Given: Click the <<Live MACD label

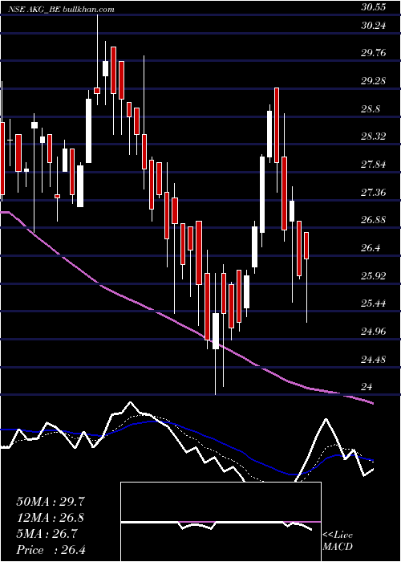Looking at the screenshot, I should point(338,541).
